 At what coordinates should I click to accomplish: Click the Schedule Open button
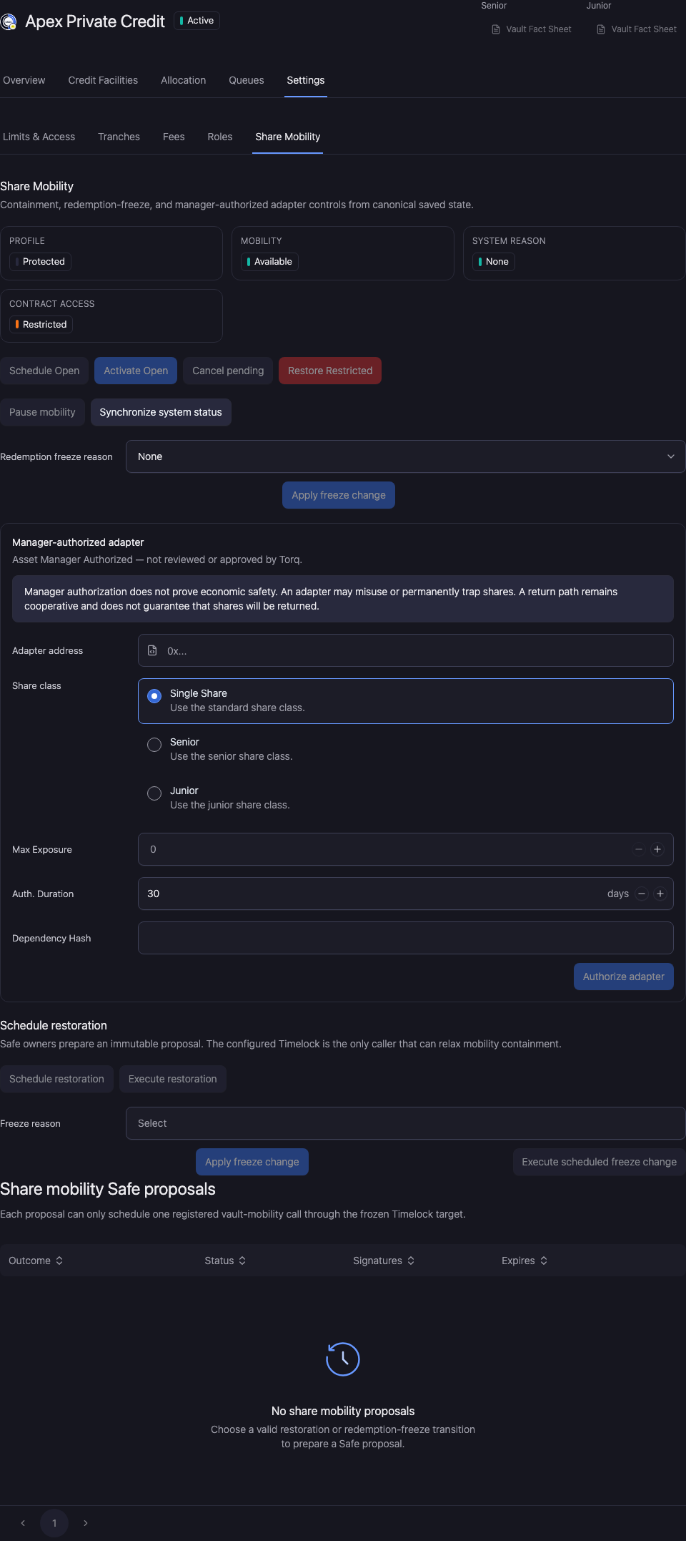(44, 371)
